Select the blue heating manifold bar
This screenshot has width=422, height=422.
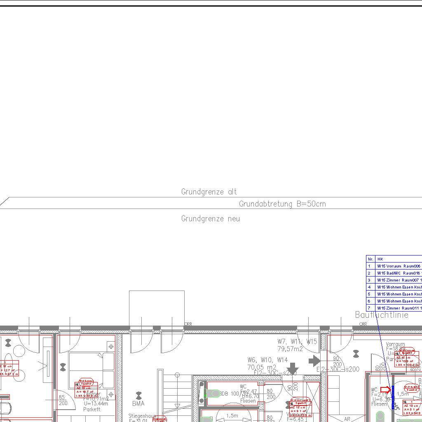[393, 396]
